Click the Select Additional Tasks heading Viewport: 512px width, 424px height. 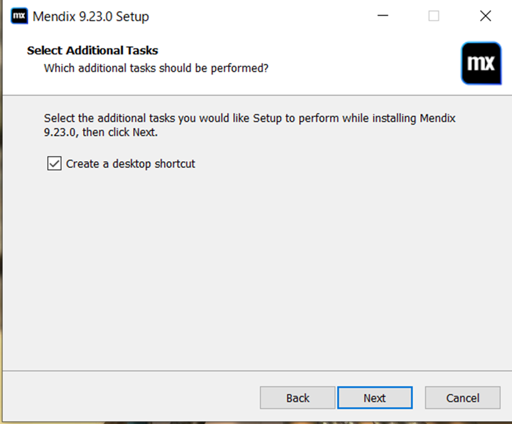[x=92, y=51]
